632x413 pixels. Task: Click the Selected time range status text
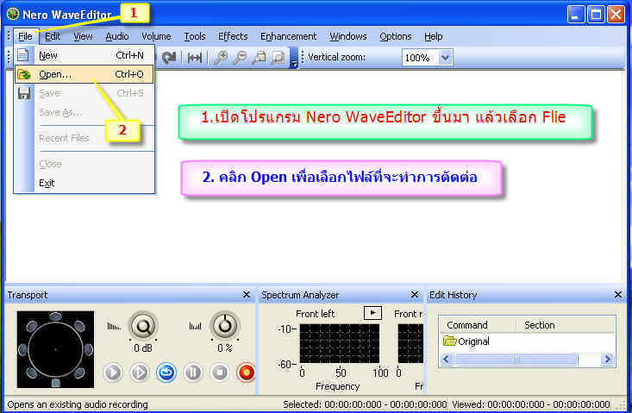(365, 404)
